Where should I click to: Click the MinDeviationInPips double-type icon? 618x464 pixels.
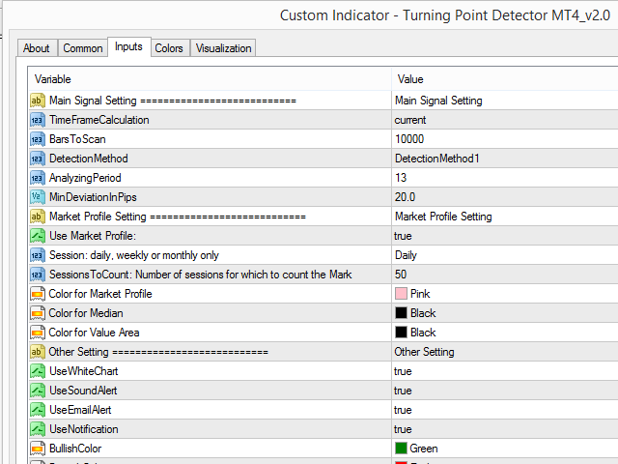point(38,197)
